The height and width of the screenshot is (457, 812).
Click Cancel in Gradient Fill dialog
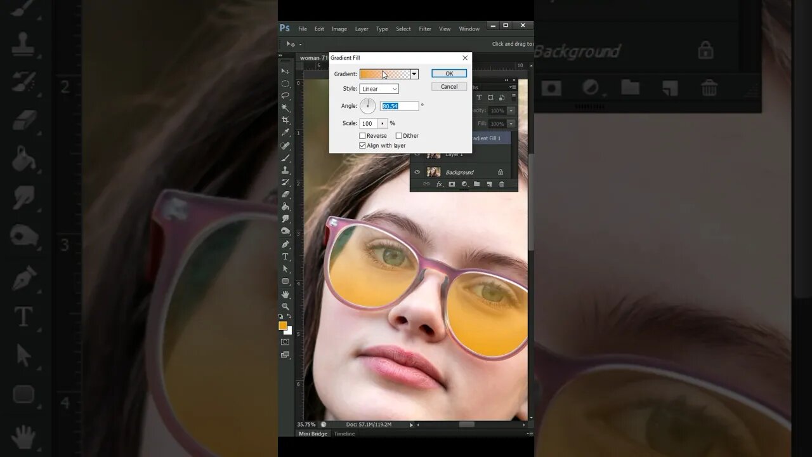tap(449, 86)
